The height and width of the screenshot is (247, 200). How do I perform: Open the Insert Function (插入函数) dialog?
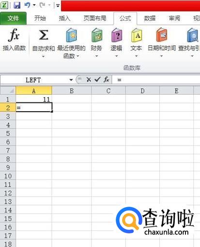[14, 40]
